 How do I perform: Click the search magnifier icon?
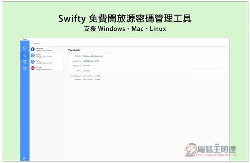click(32, 44)
